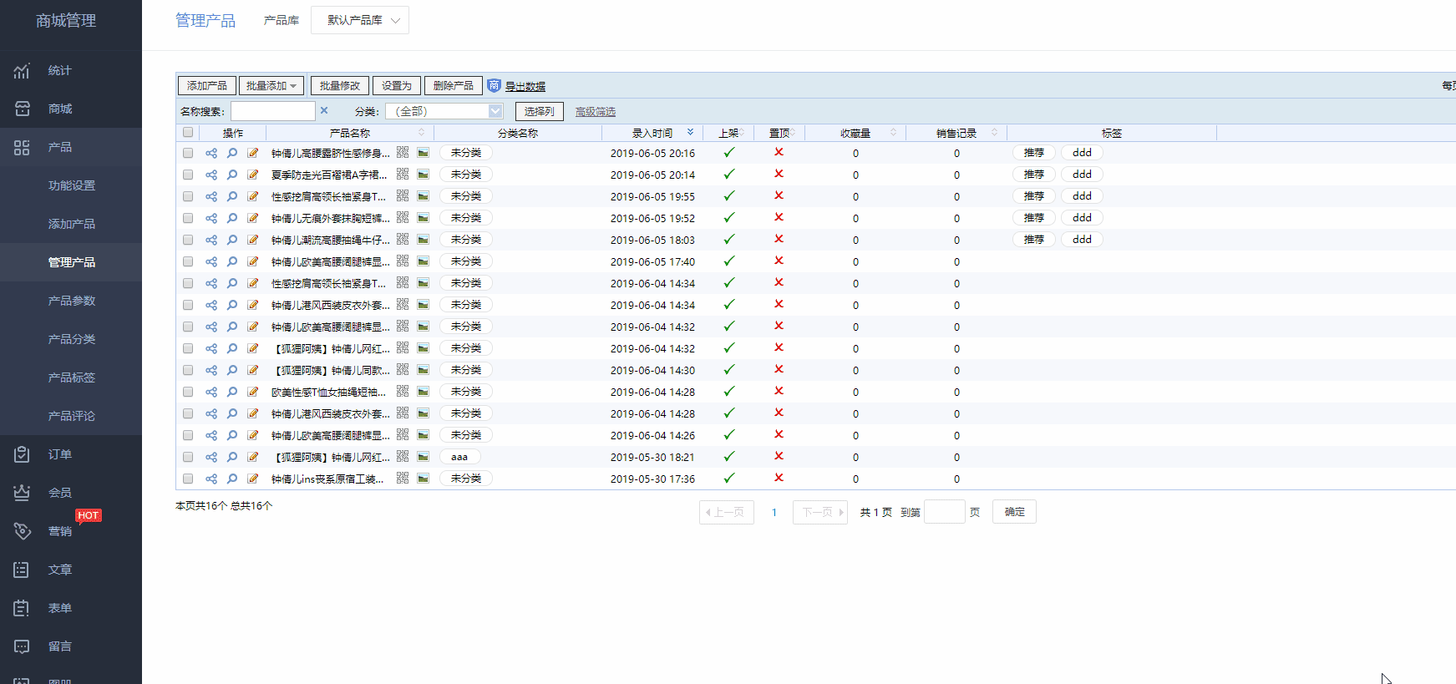
Task: Click the export data shield icon
Action: pyautogui.click(x=494, y=85)
